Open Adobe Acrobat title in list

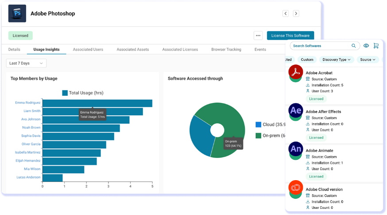click(x=319, y=73)
